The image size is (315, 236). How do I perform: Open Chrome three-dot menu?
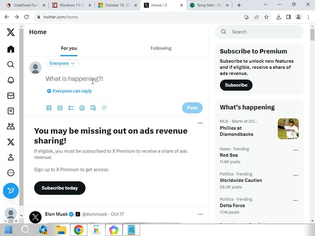(308, 17)
